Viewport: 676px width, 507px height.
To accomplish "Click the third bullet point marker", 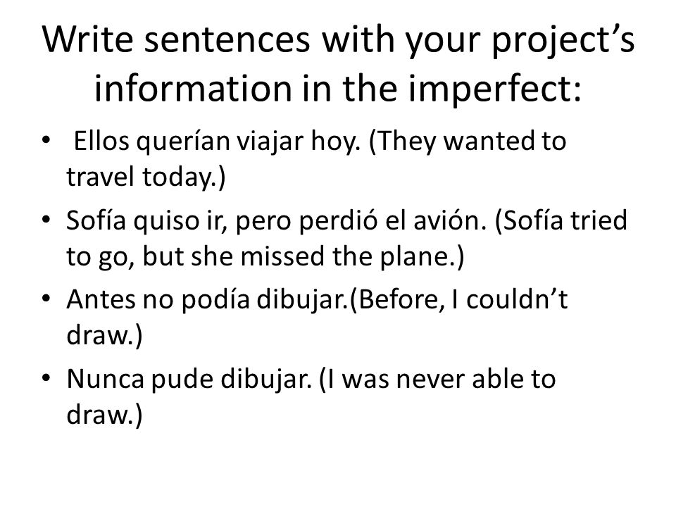I will [46, 299].
